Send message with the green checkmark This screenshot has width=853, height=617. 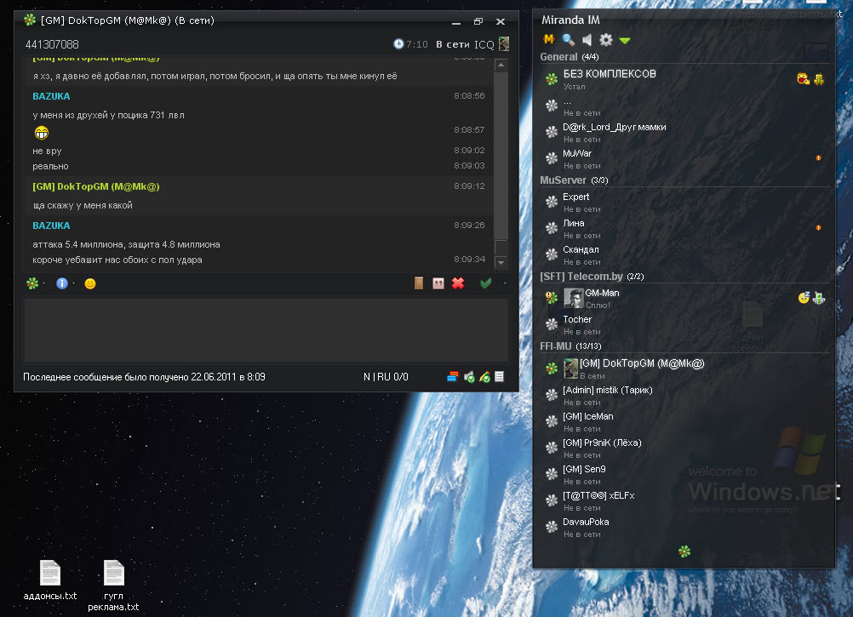[486, 283]
